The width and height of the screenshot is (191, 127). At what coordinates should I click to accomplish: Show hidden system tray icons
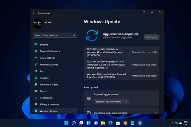[x=173, y=123]
